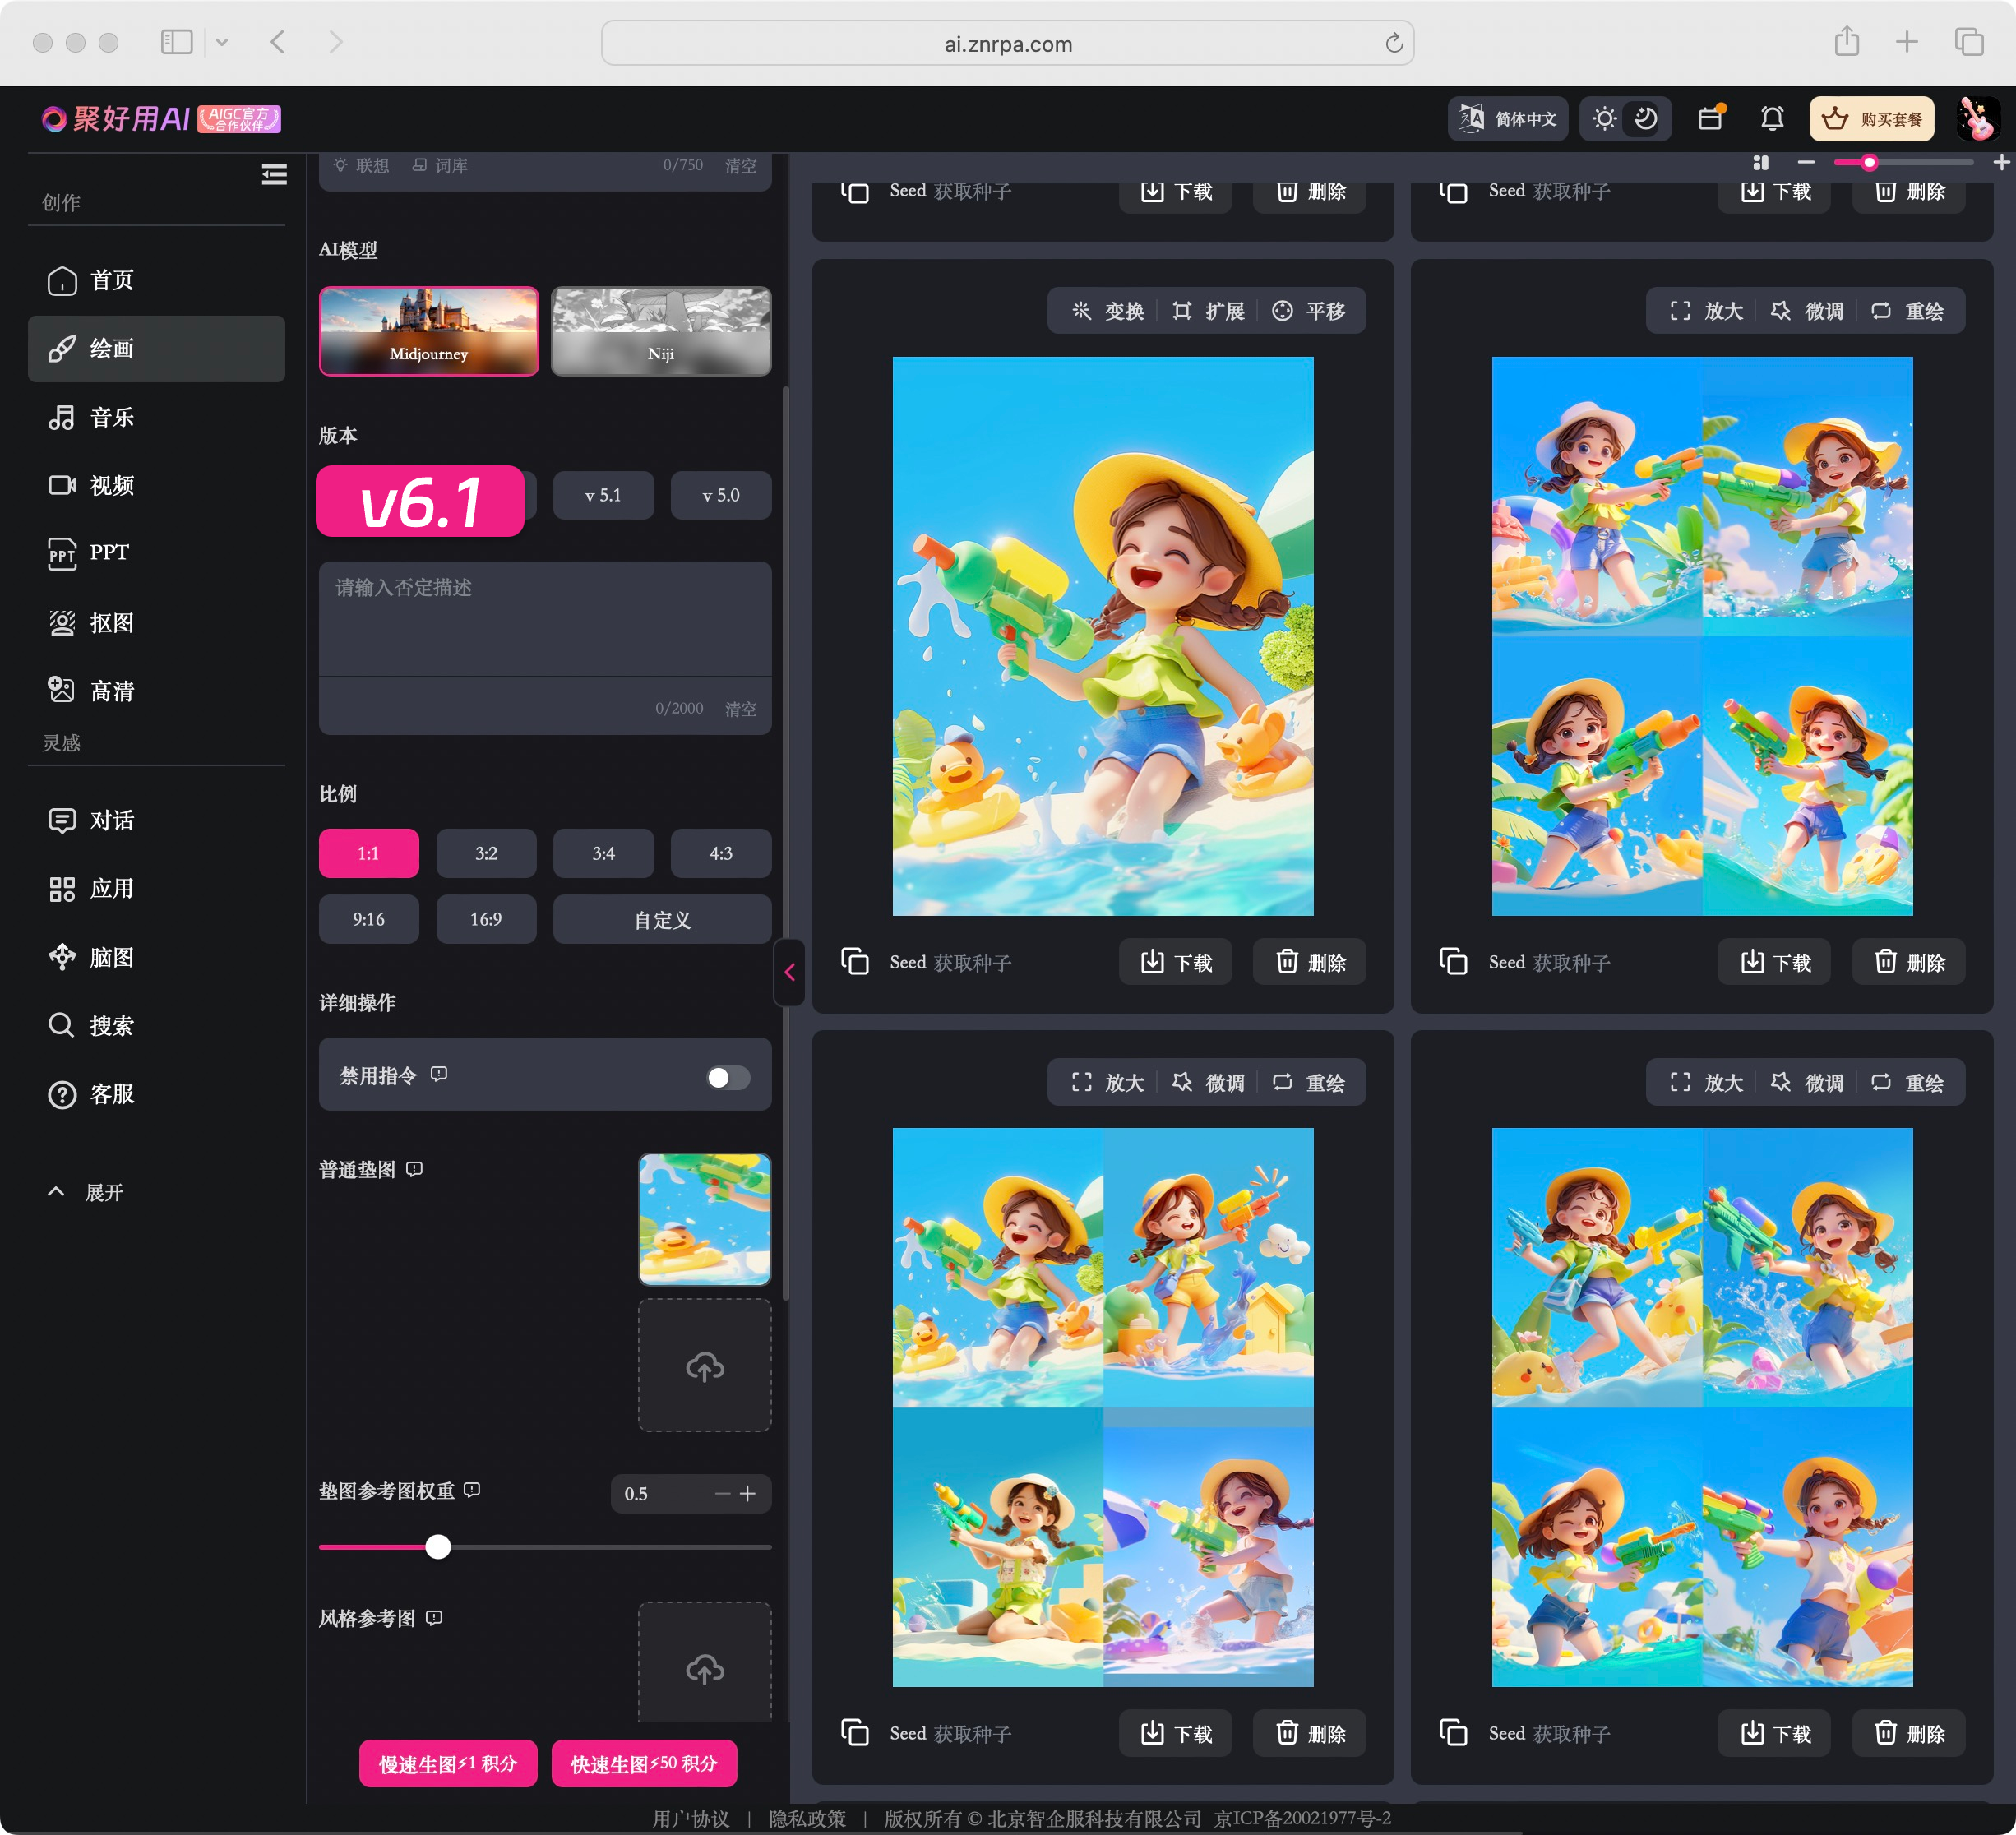Click the sidebar menu collapse icon
This screenshot has width=2016, height=1835.
[274, 175]
